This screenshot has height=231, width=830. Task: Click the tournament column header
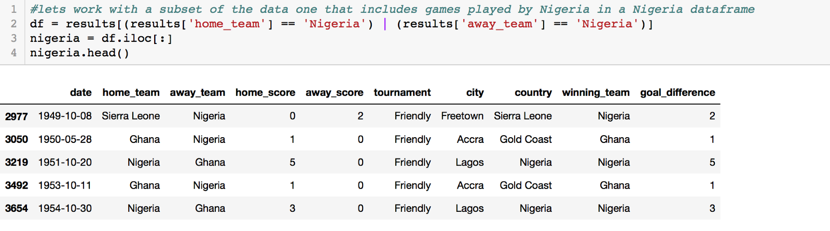click(402, 93)
